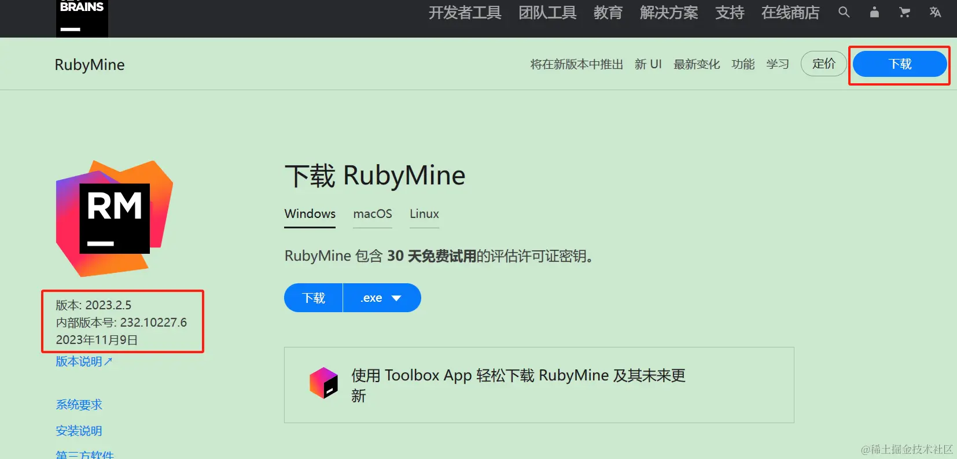
Task: Click the RubyMine product title link
Action: [90, 64]
